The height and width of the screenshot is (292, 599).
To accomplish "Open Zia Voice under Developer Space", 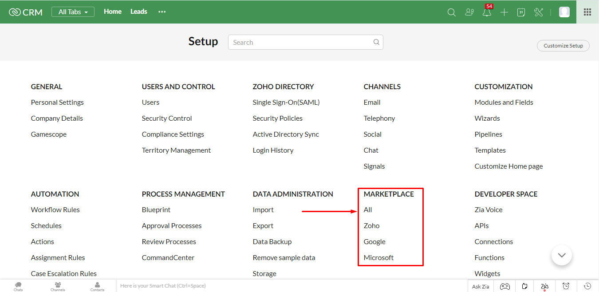I will pos(489,210).
